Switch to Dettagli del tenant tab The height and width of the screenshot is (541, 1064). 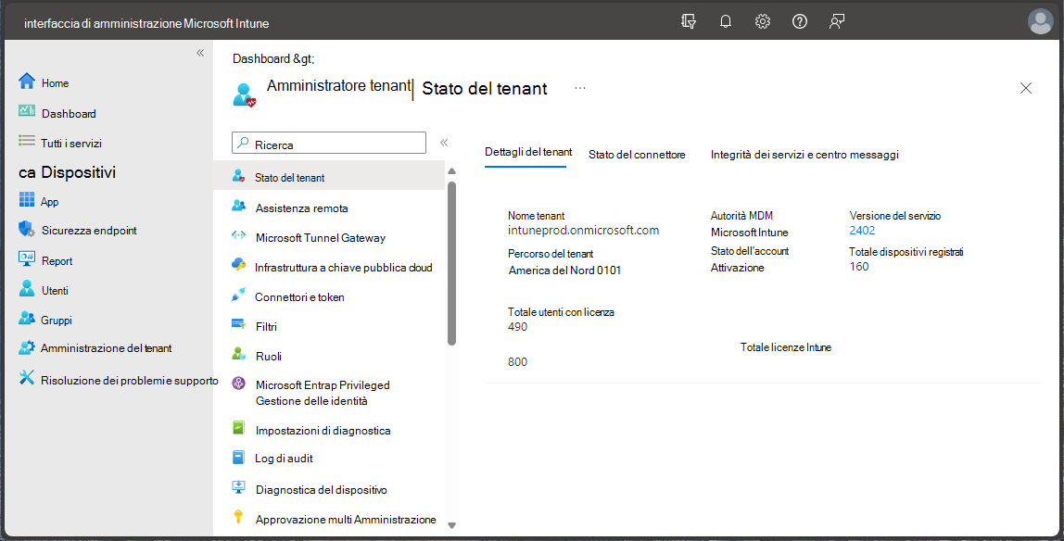(x=528, y=153)
